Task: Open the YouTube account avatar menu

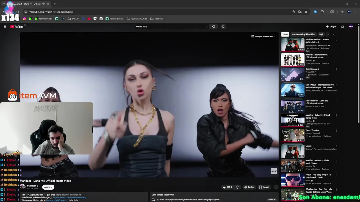Action: 351,27
